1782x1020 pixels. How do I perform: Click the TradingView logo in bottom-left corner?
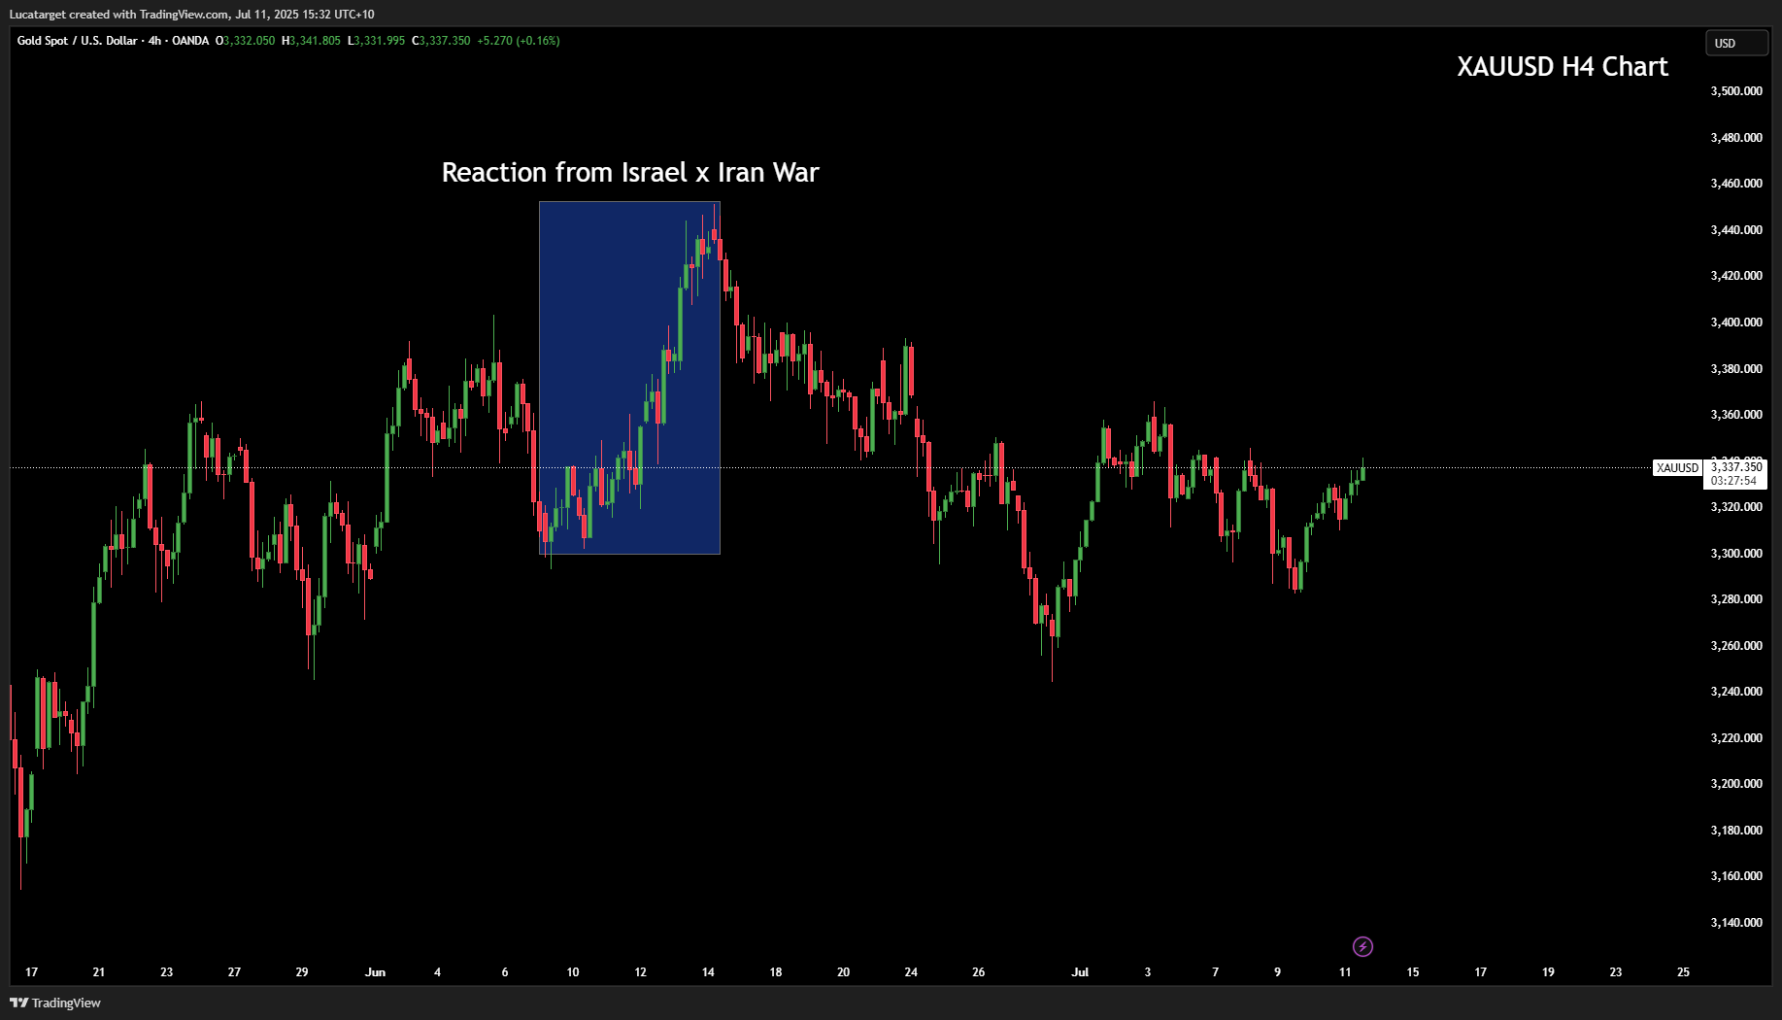coord(55,1003)
